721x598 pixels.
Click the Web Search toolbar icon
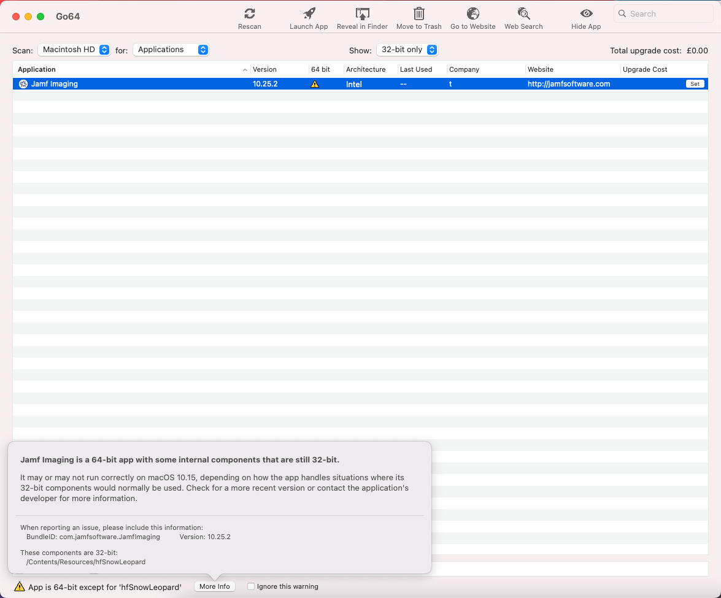tap(524, 14)
